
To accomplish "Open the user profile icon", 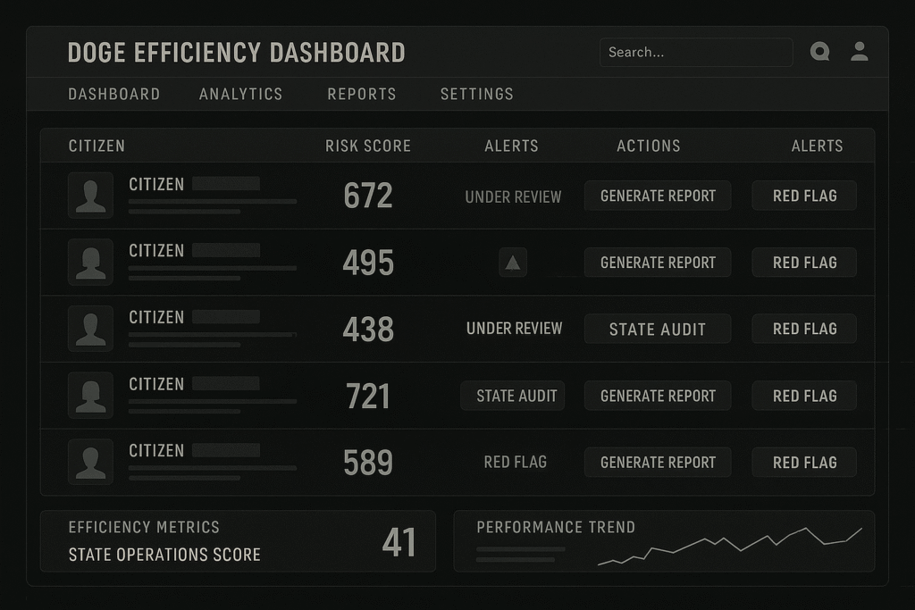I will [x=859, y=51].
